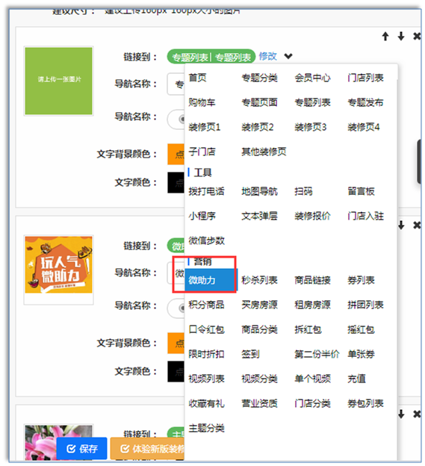Select 门店列表 in the link menu
This screenshot has width=425, height=466.
[x=365, y=78]
